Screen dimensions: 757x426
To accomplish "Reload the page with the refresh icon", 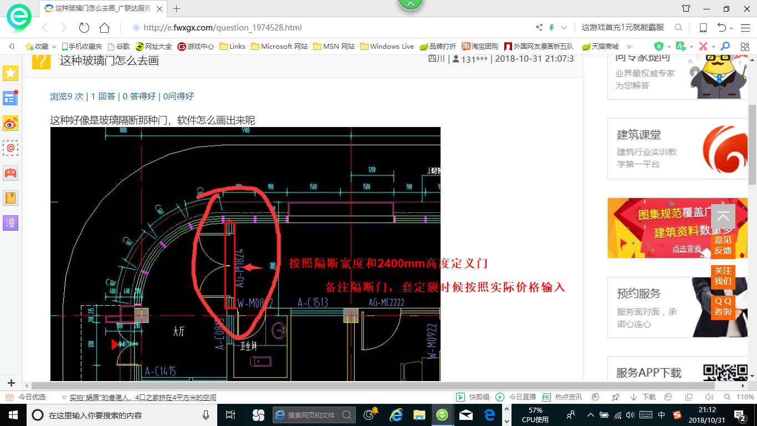I will (84, 28).
